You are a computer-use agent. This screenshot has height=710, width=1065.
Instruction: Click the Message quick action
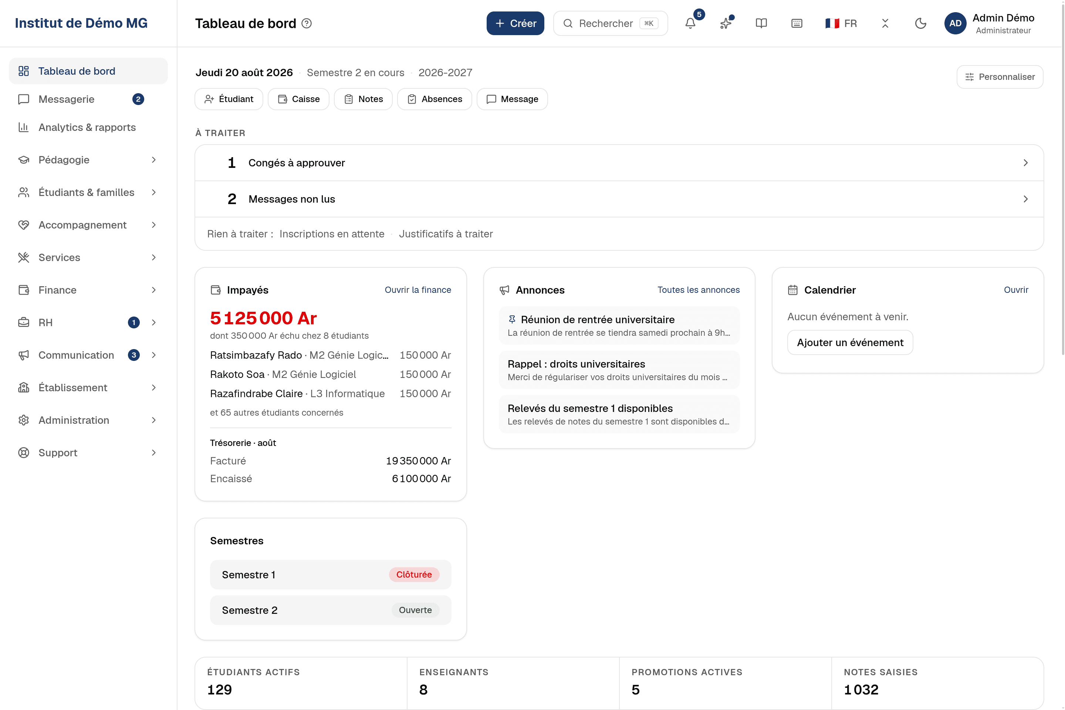[x=512, y=99]
